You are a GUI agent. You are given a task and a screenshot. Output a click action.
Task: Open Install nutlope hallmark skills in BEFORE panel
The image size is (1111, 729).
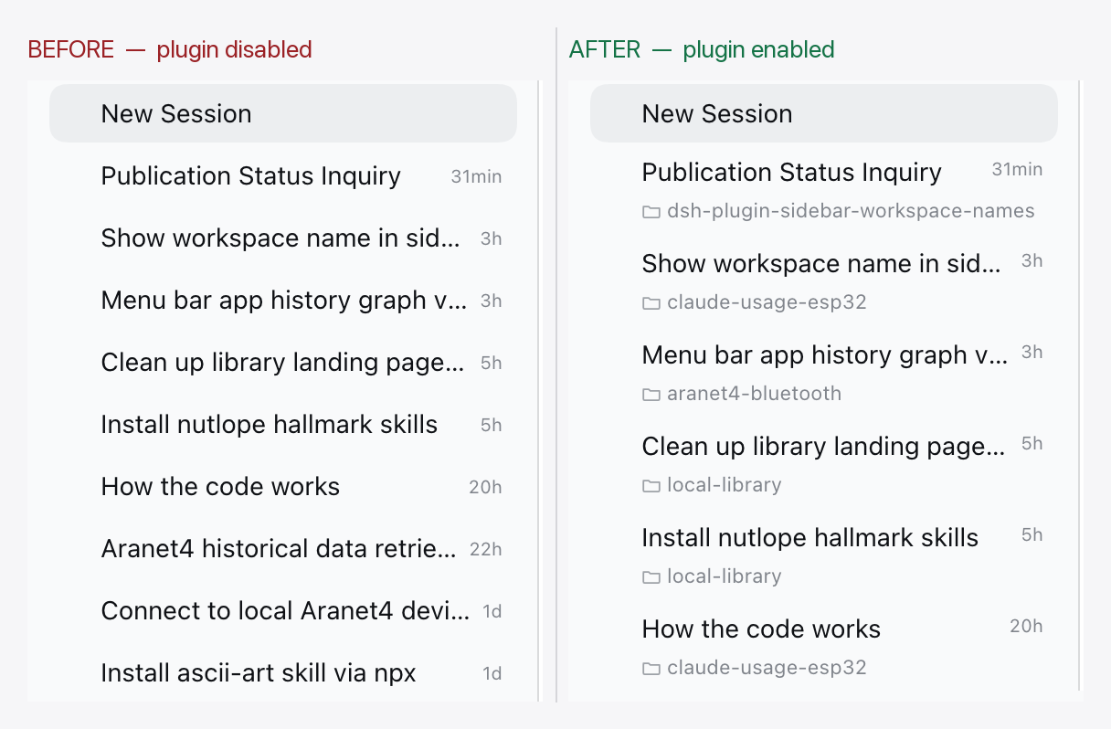tap(283, 424)
